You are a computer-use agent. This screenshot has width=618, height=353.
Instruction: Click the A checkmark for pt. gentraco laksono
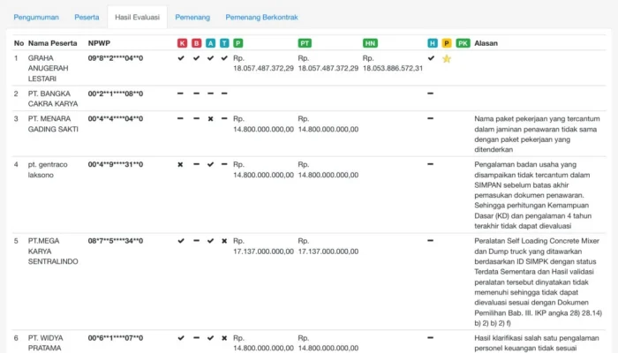[210, 164]
